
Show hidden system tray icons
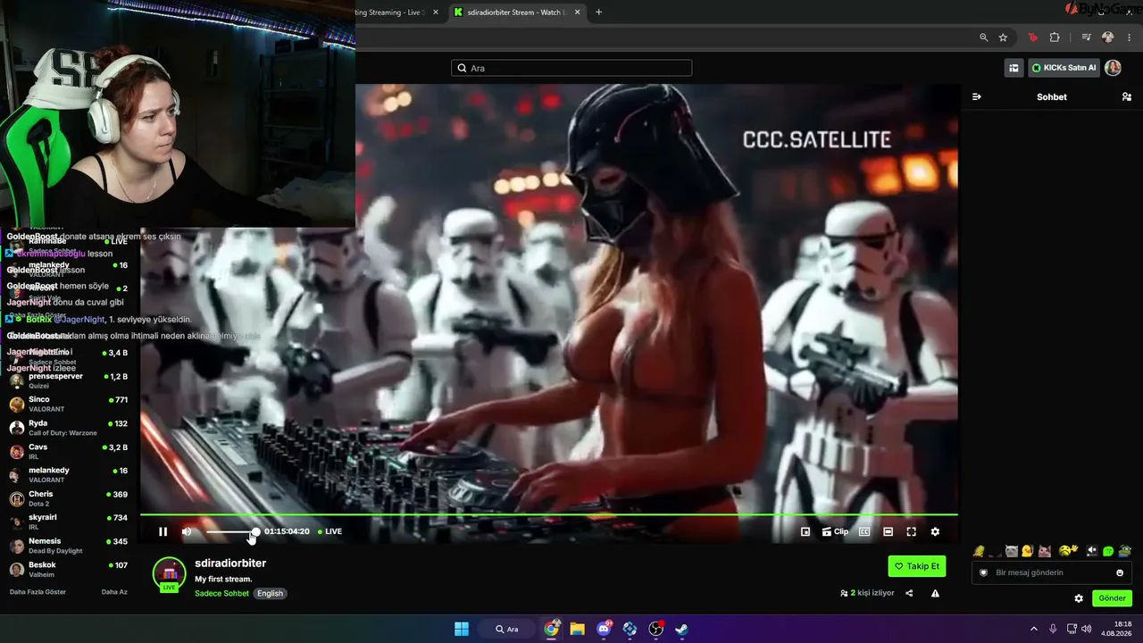tap(1034, 629)
